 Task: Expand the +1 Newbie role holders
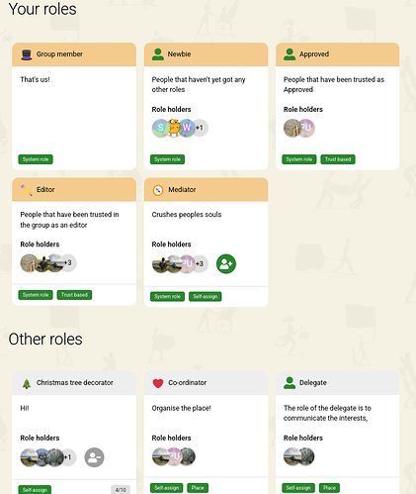(x=200, y=128)
